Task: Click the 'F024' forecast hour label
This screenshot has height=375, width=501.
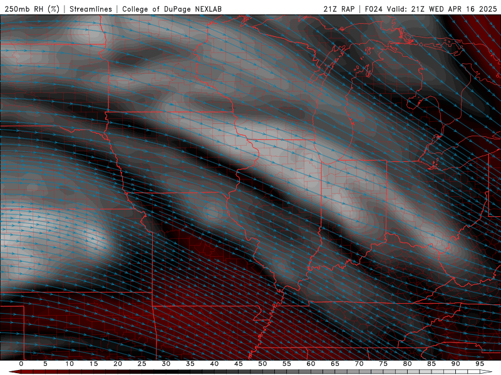Action: click(373, 9)
